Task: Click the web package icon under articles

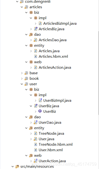Action: coord(31,62)
